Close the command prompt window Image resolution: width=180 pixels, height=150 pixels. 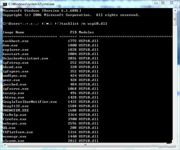172,3
